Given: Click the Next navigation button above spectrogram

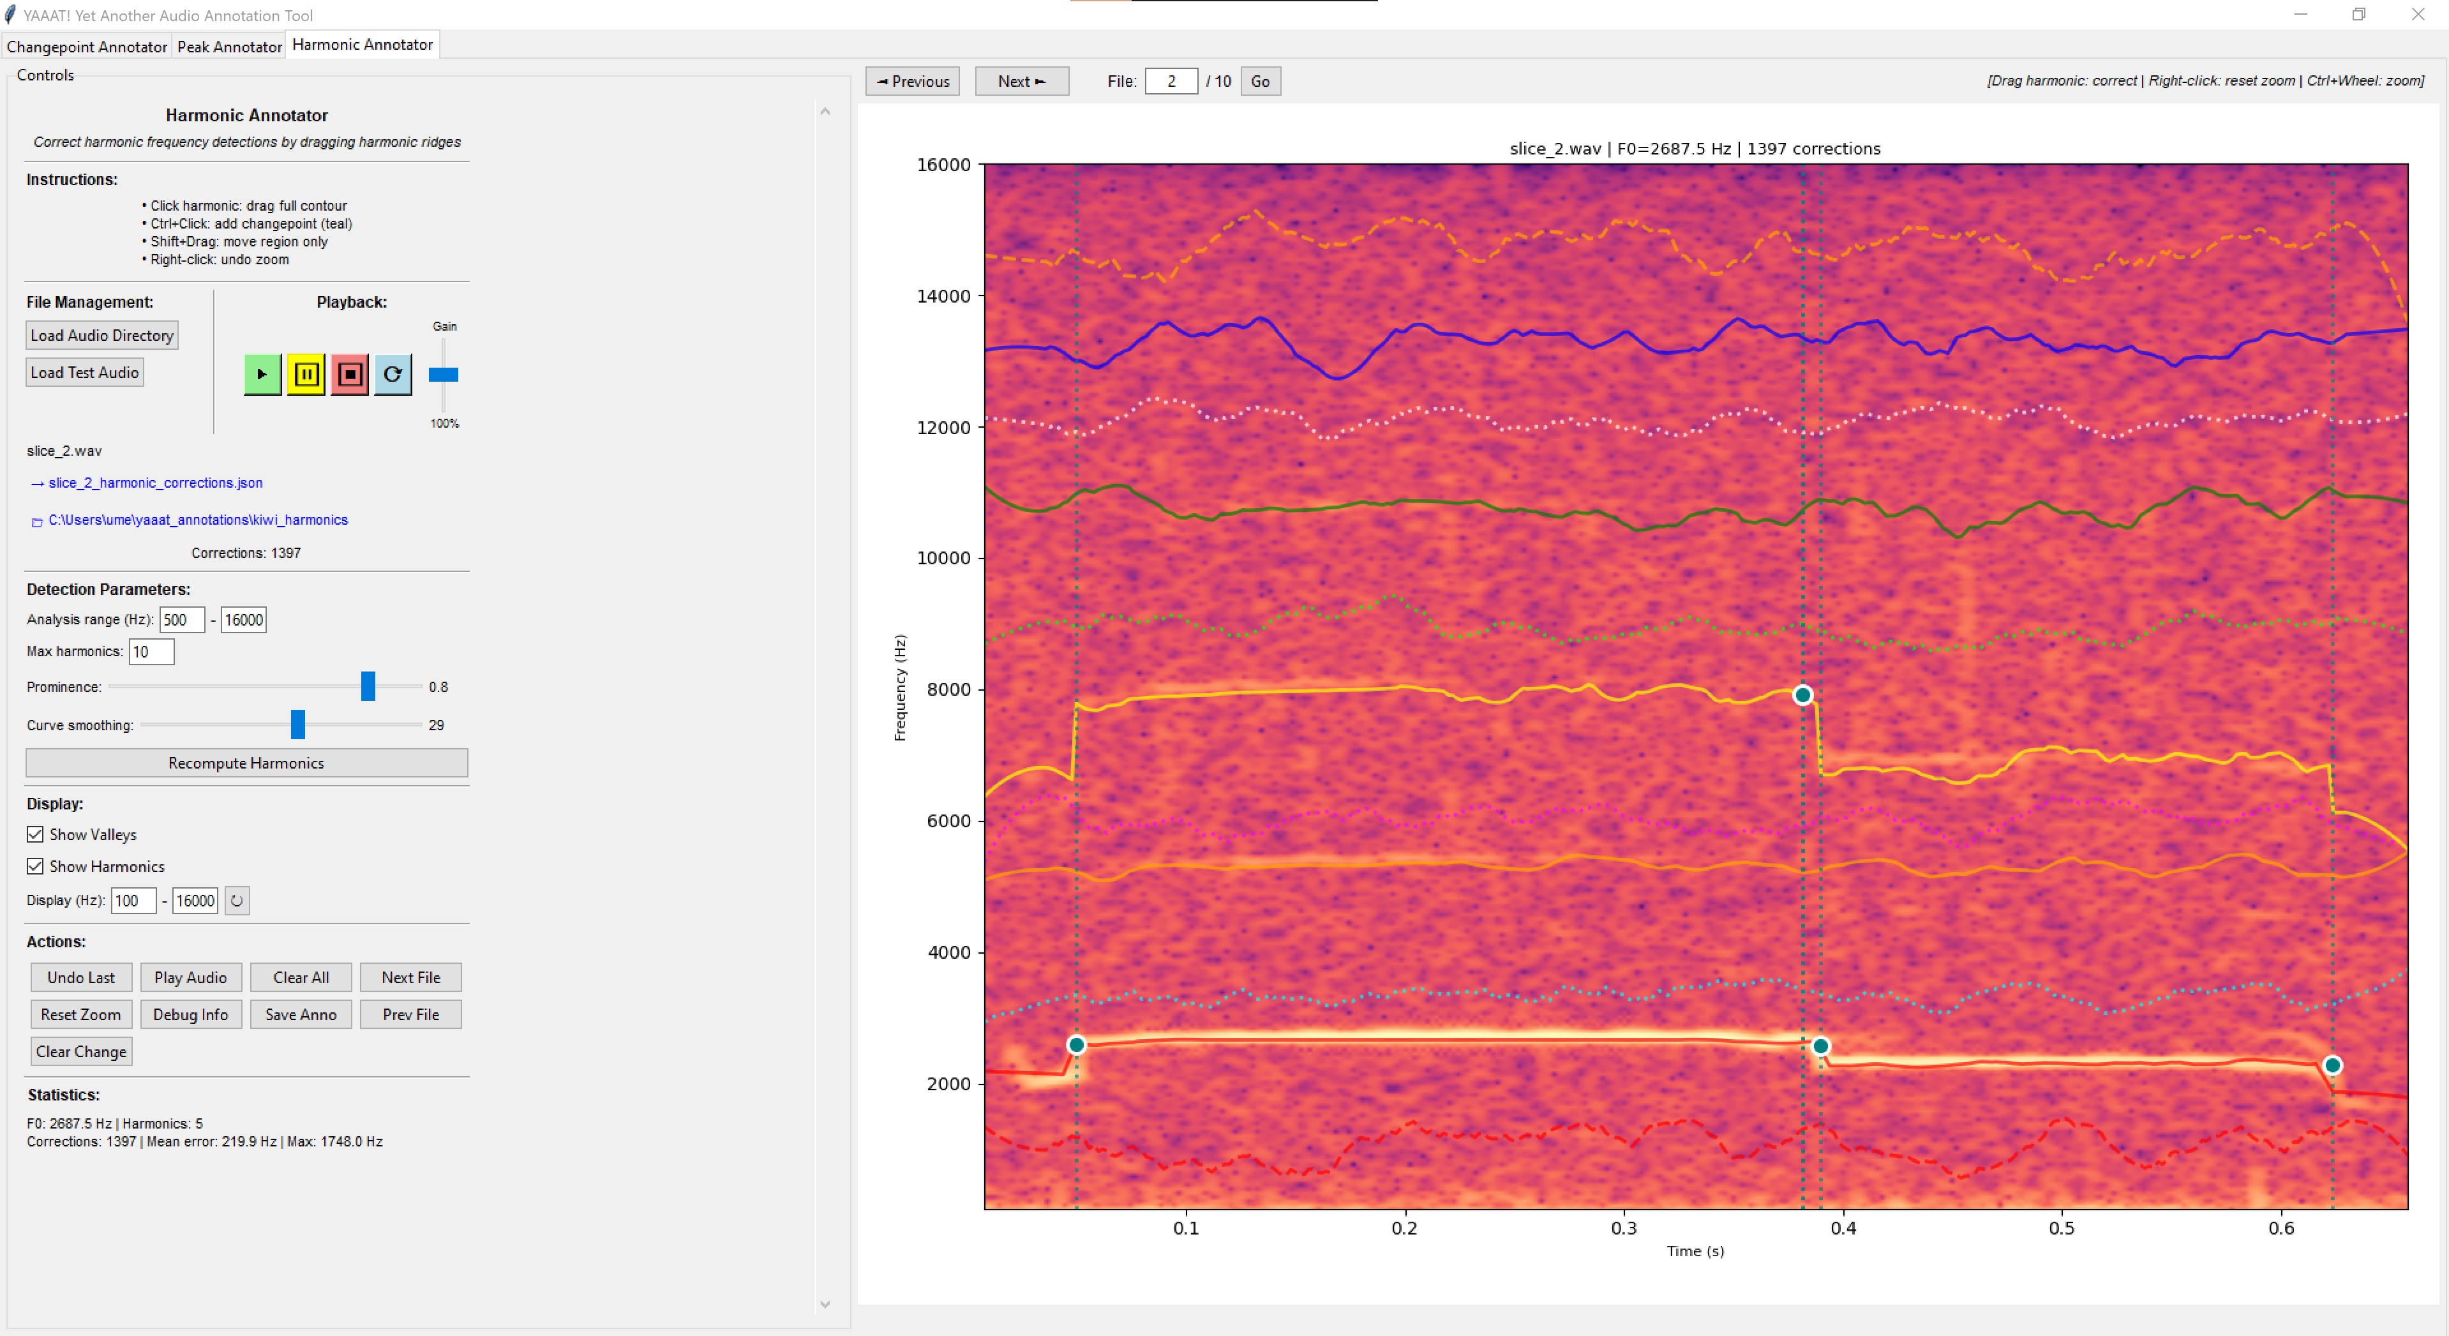Looking at the screenshot, I should point(1021,81).
